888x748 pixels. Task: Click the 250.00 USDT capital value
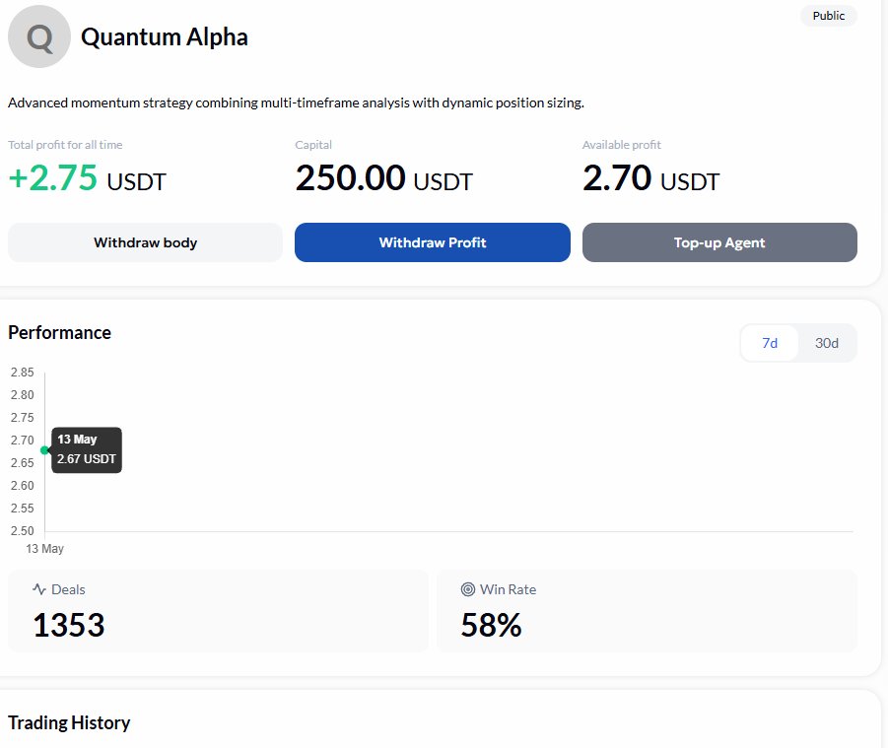[383, 178]
